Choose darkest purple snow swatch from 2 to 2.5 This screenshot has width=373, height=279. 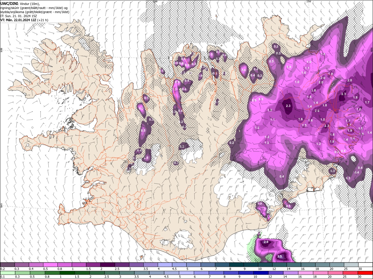pyautogui.click(x=108, y=264)
